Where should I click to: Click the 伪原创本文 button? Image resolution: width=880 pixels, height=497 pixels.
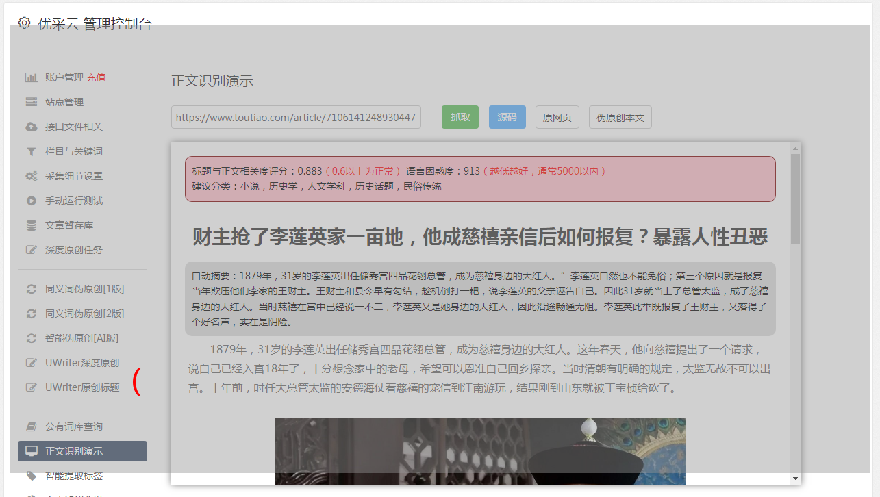point(620,117)
